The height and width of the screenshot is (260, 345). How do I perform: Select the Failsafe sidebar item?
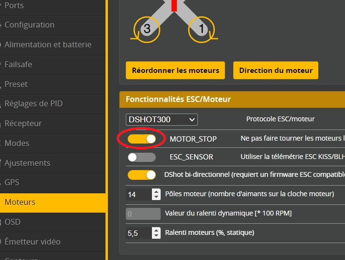click(x=18, y=64)
